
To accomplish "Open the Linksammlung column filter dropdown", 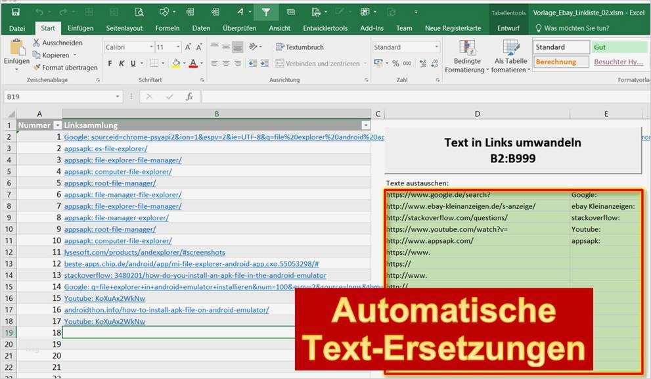I will coord(367,125).
